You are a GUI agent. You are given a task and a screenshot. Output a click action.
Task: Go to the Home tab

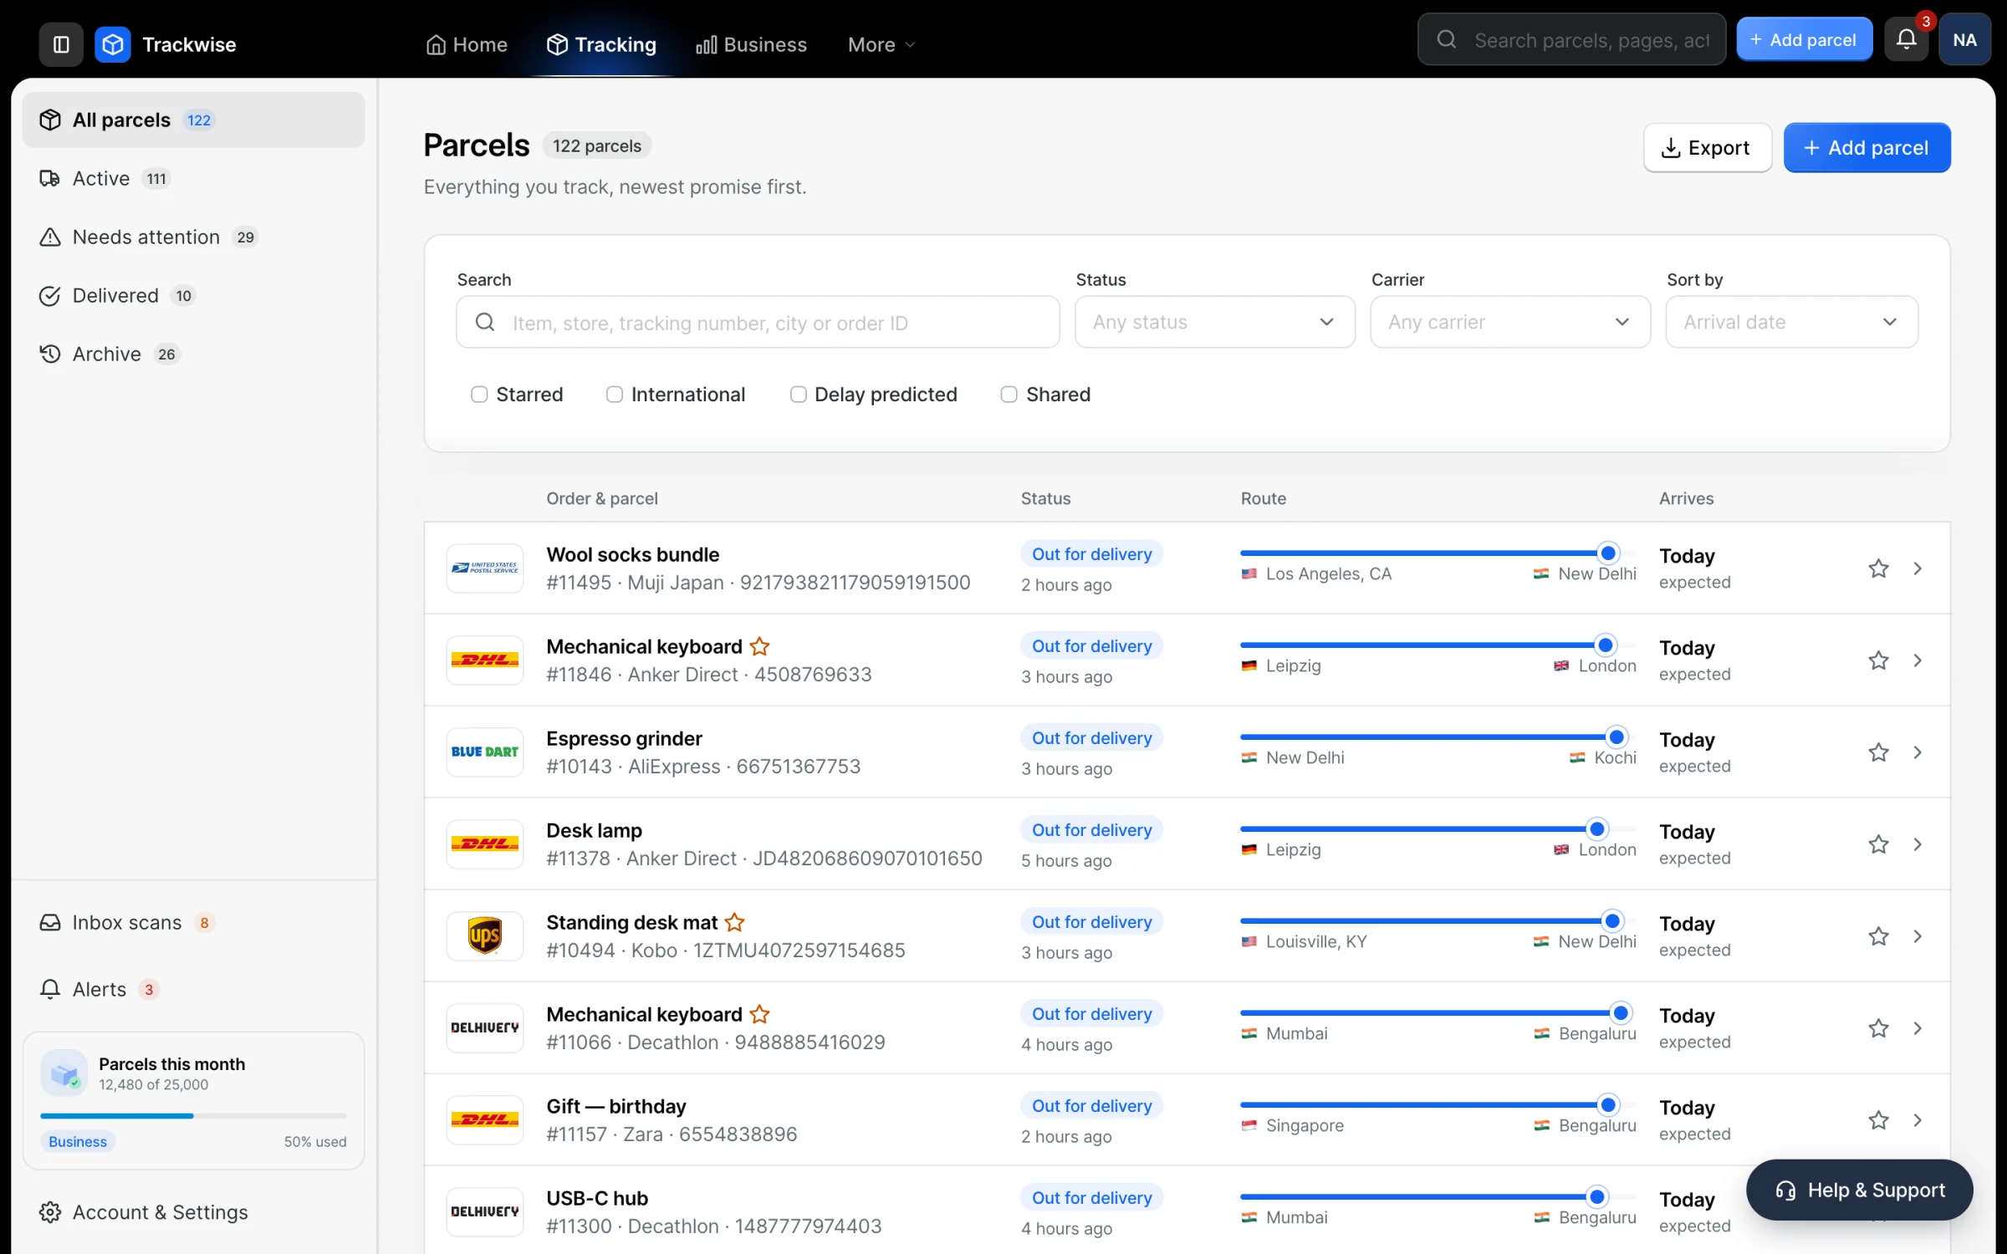[x=467, y=44]
